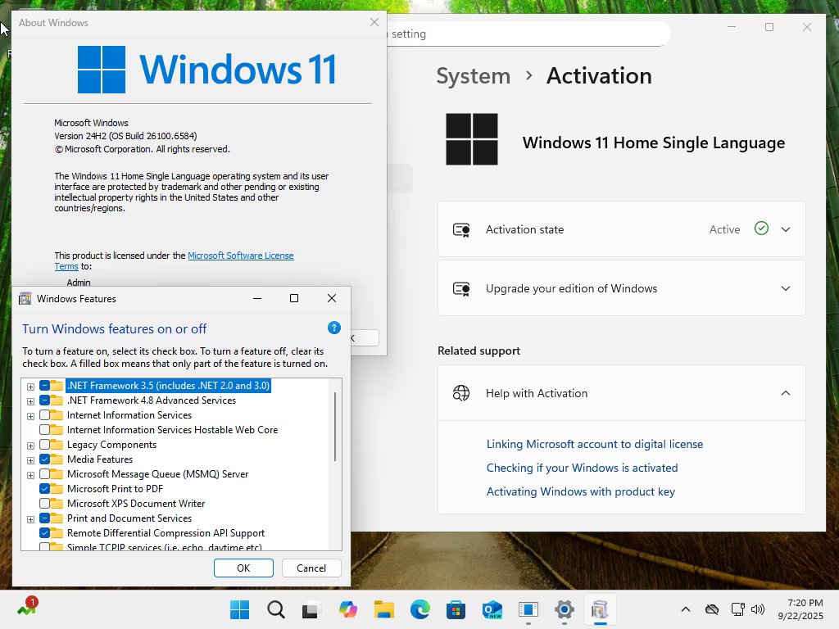Enable Internet Information Services checkbox

44,415
